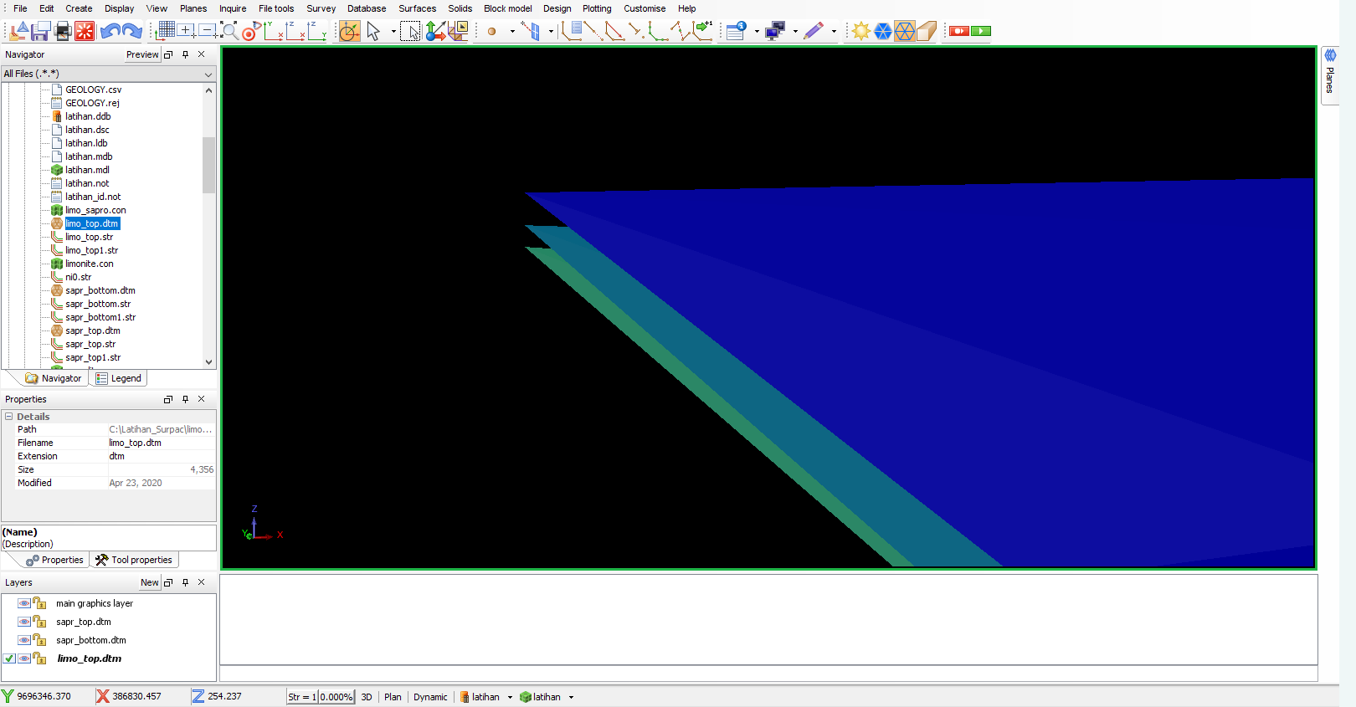1356x707 pixels.
Task: Click the print icon in toolbar
Action: [x=63, y=32]
